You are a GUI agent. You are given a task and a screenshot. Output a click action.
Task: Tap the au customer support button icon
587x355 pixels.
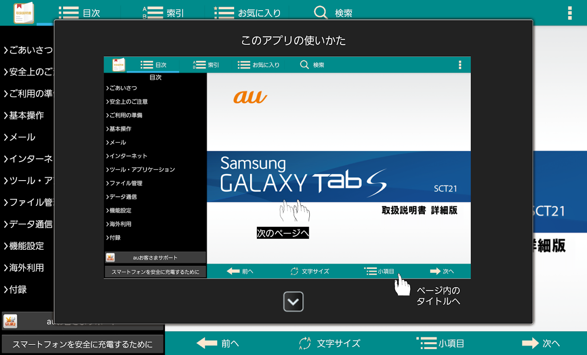tap(10, 322)
